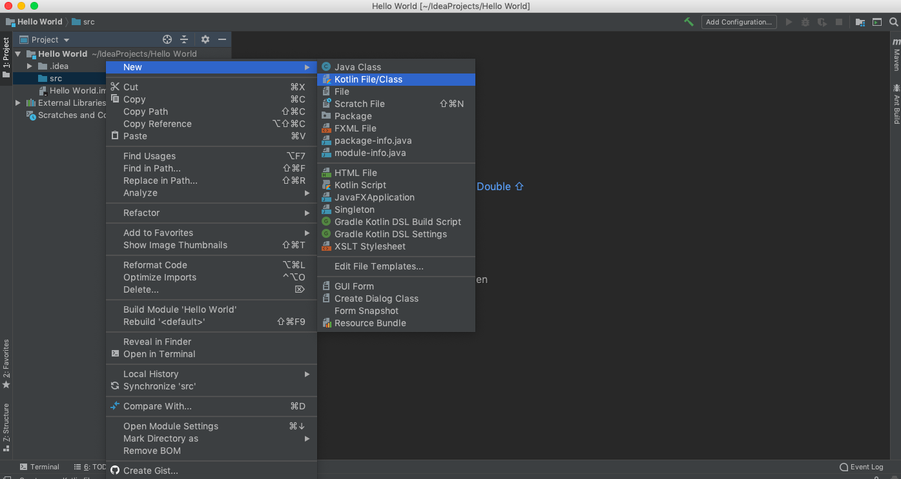Choose module-info.java in New submenu
Viewport: 901px width, 479px height.
point(396,153)
